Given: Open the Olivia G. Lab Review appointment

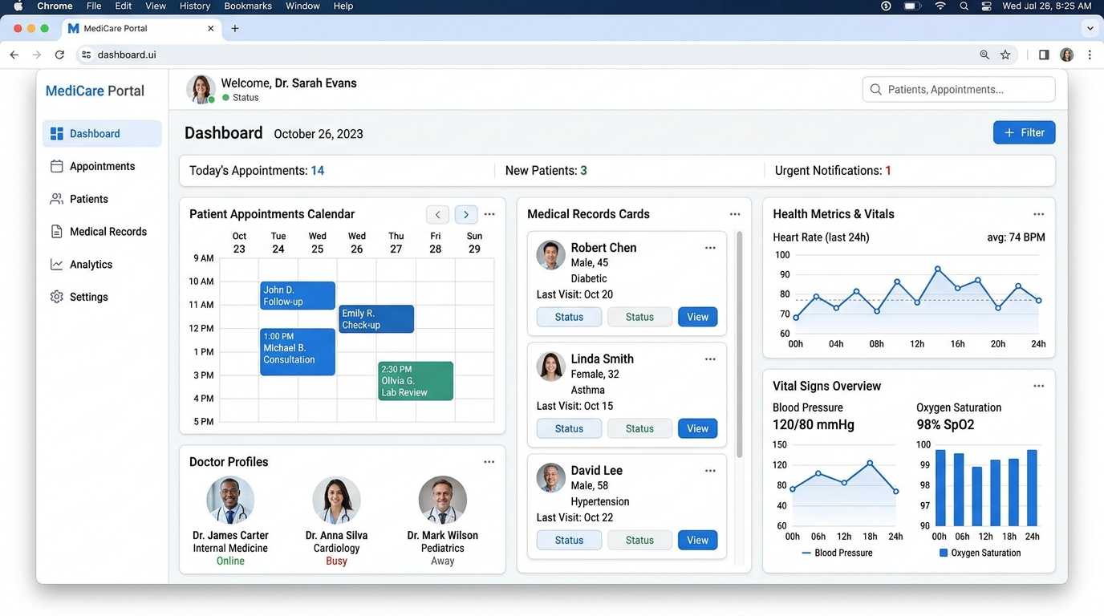Looking at the screenshot, I should (x=416, y=381).
